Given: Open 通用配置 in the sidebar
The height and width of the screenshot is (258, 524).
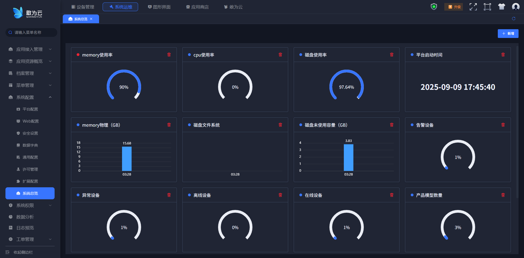Looking at the screenshot, I should click(30, 157).
